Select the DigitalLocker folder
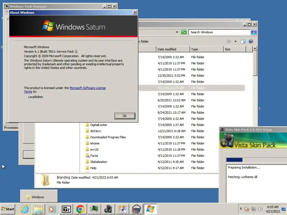The height and width of the screenshot is (215, 287). (98, 125)
